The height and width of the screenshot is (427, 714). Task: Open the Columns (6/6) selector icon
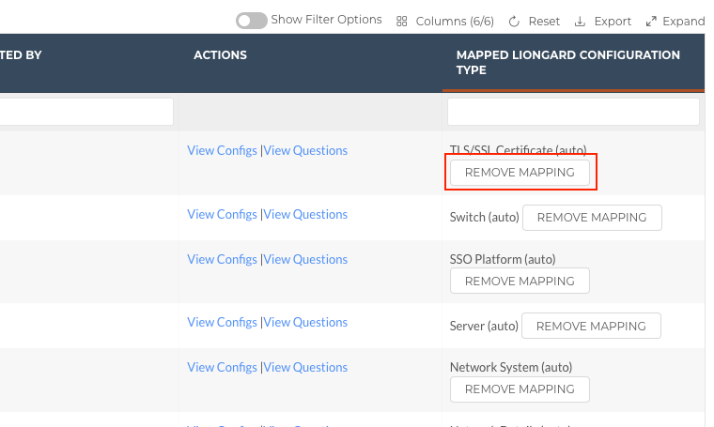coord(402,22)
